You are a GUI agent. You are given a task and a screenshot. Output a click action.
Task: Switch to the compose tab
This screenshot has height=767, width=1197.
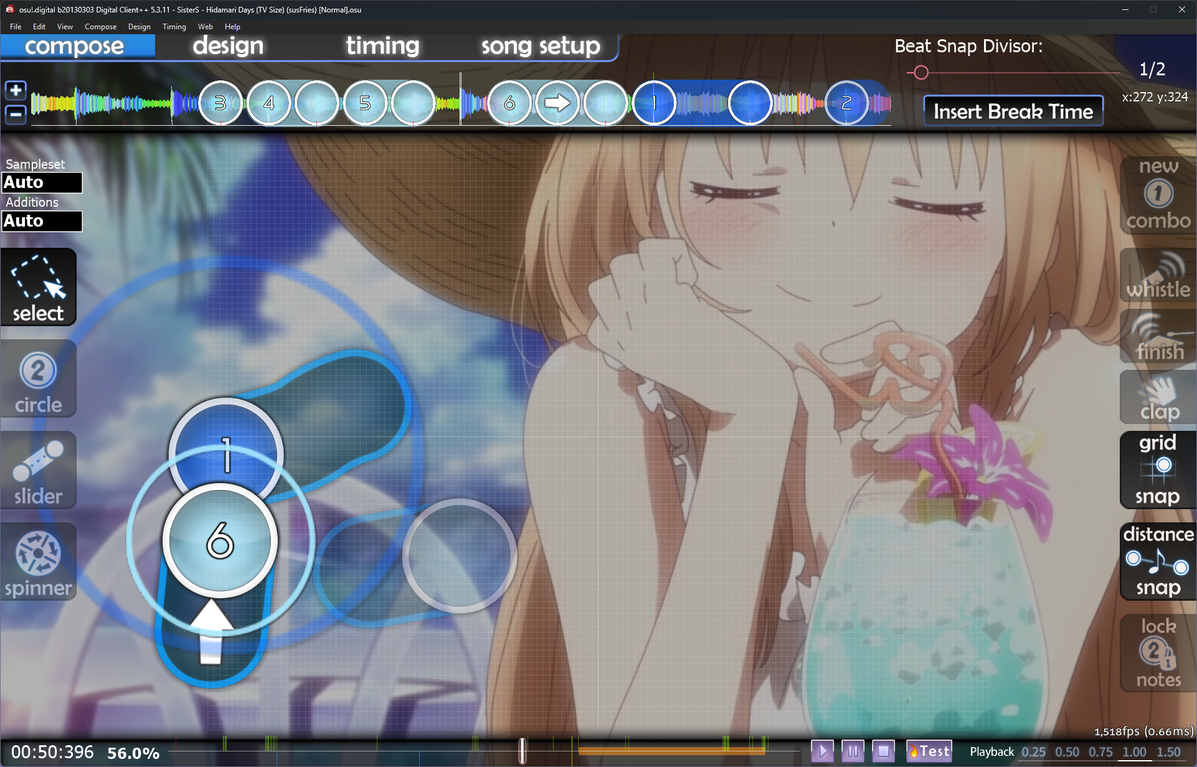pyautogui.click(x=75, y=46)
